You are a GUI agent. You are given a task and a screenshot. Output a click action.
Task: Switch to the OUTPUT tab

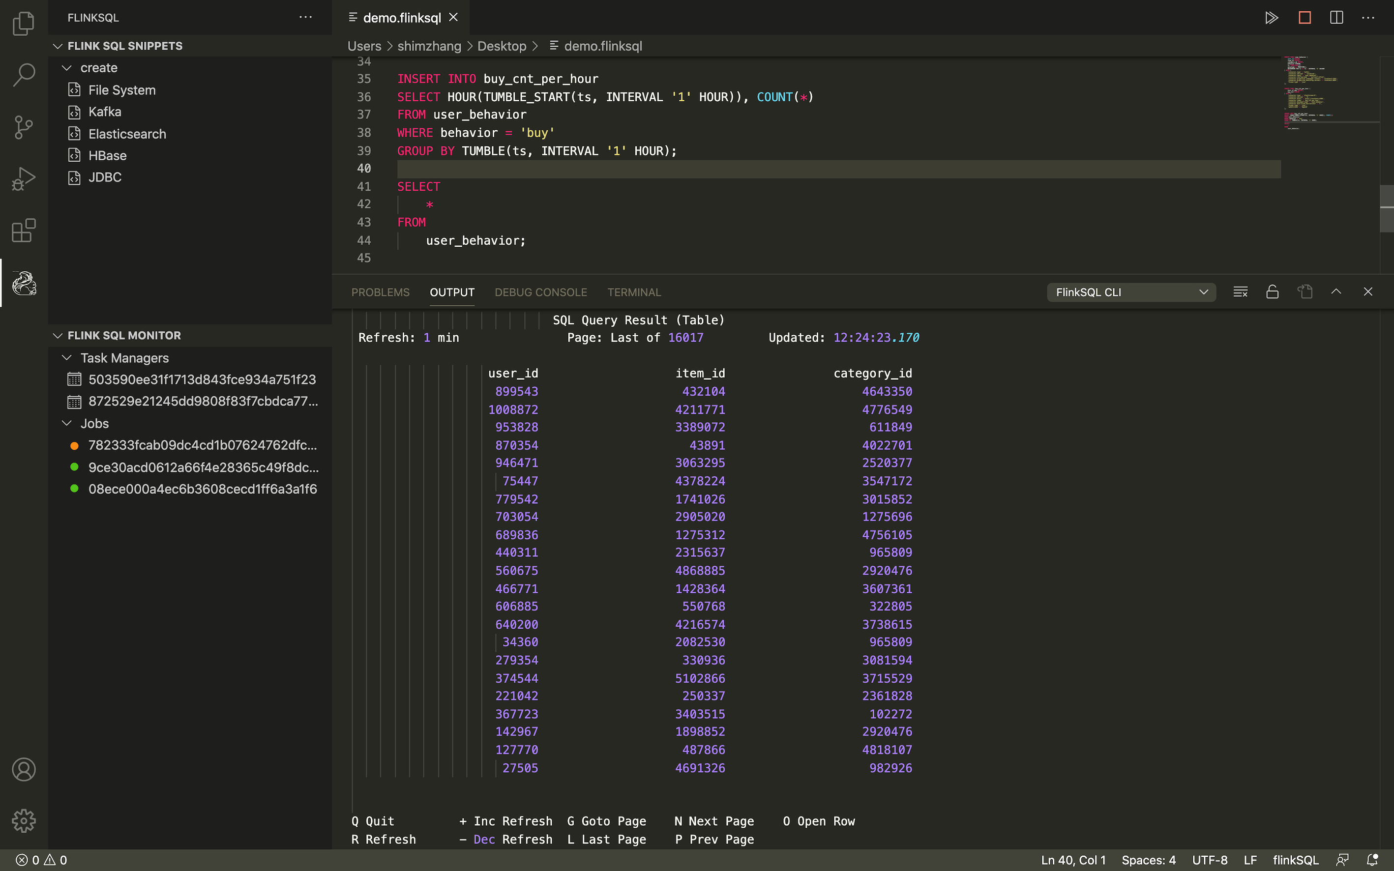pos(452,292)
